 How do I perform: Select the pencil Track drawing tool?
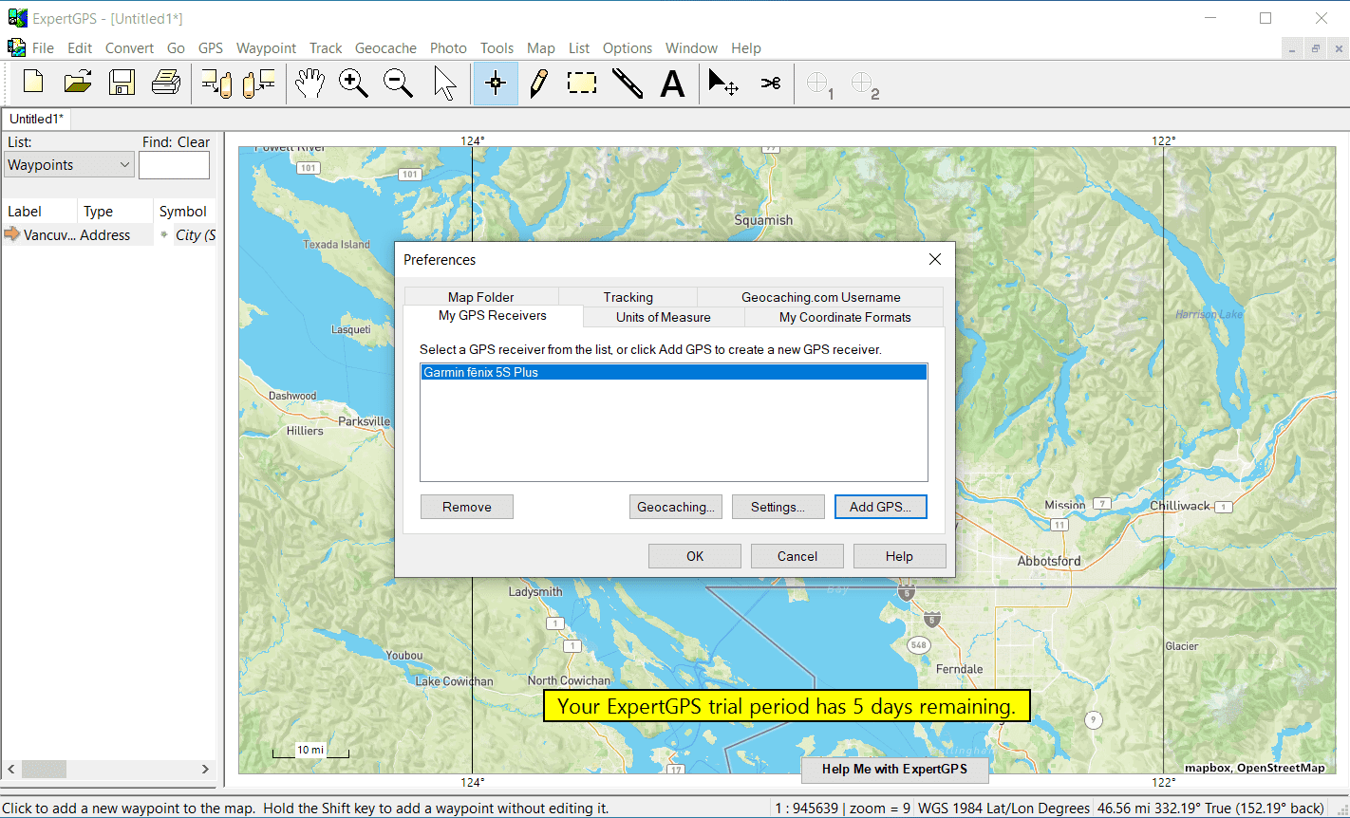pyautogui.click(x=538, y=84)
